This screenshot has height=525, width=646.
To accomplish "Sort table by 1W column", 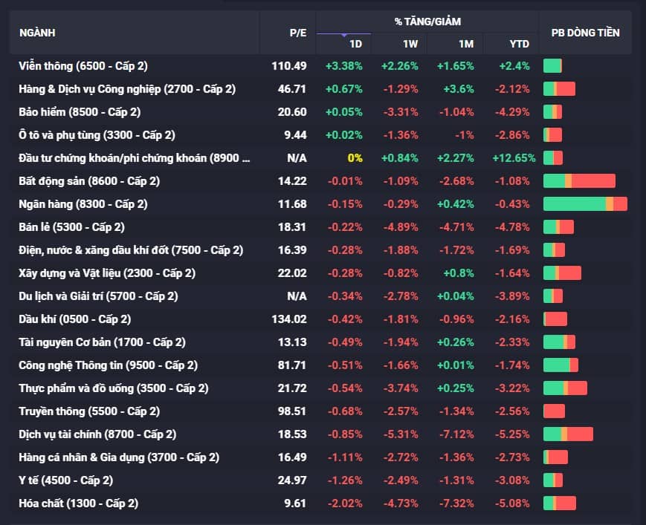I will (x=410, y=44).
